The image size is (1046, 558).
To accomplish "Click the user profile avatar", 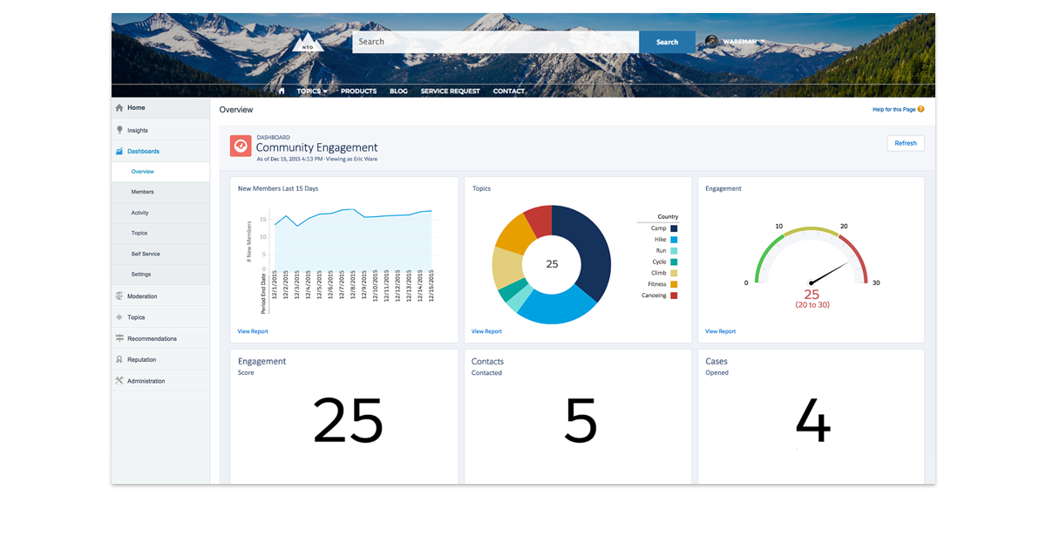I will click(x=711, y=42).
